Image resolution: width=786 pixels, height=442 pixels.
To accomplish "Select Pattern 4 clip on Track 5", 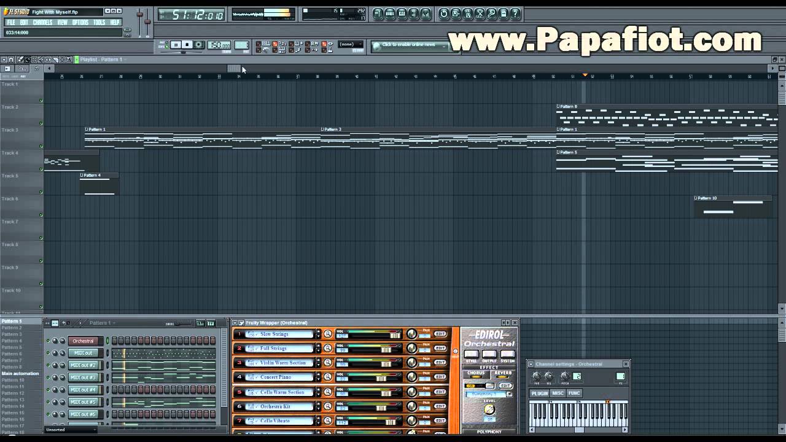I will pyautogui.click(x=98, y=184).
